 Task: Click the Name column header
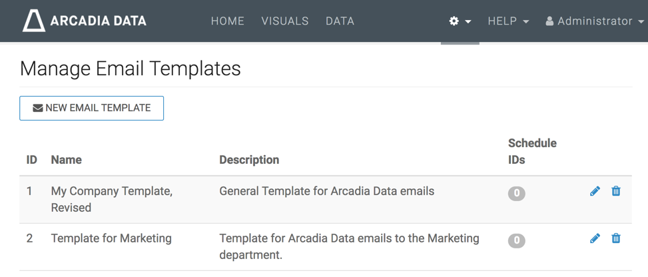(67, 160)
